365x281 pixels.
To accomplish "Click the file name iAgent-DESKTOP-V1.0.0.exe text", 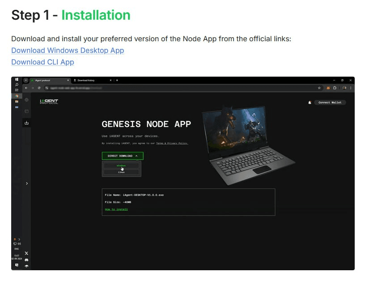I will [144, 195].
